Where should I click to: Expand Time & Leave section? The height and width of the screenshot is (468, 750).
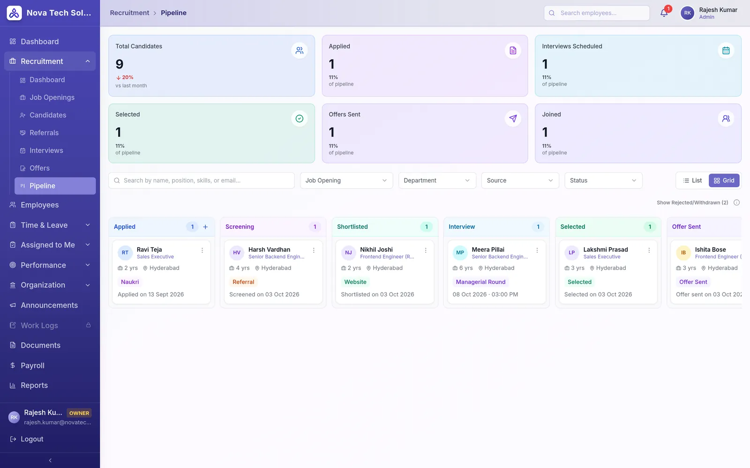coord(50,225)
